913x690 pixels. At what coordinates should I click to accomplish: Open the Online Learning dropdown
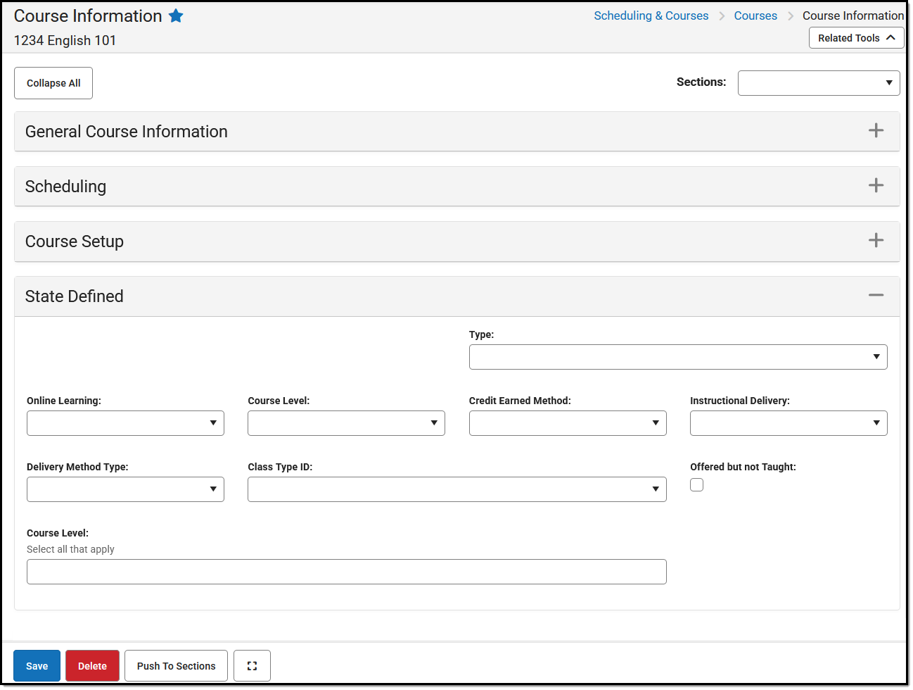pos(214,423)
